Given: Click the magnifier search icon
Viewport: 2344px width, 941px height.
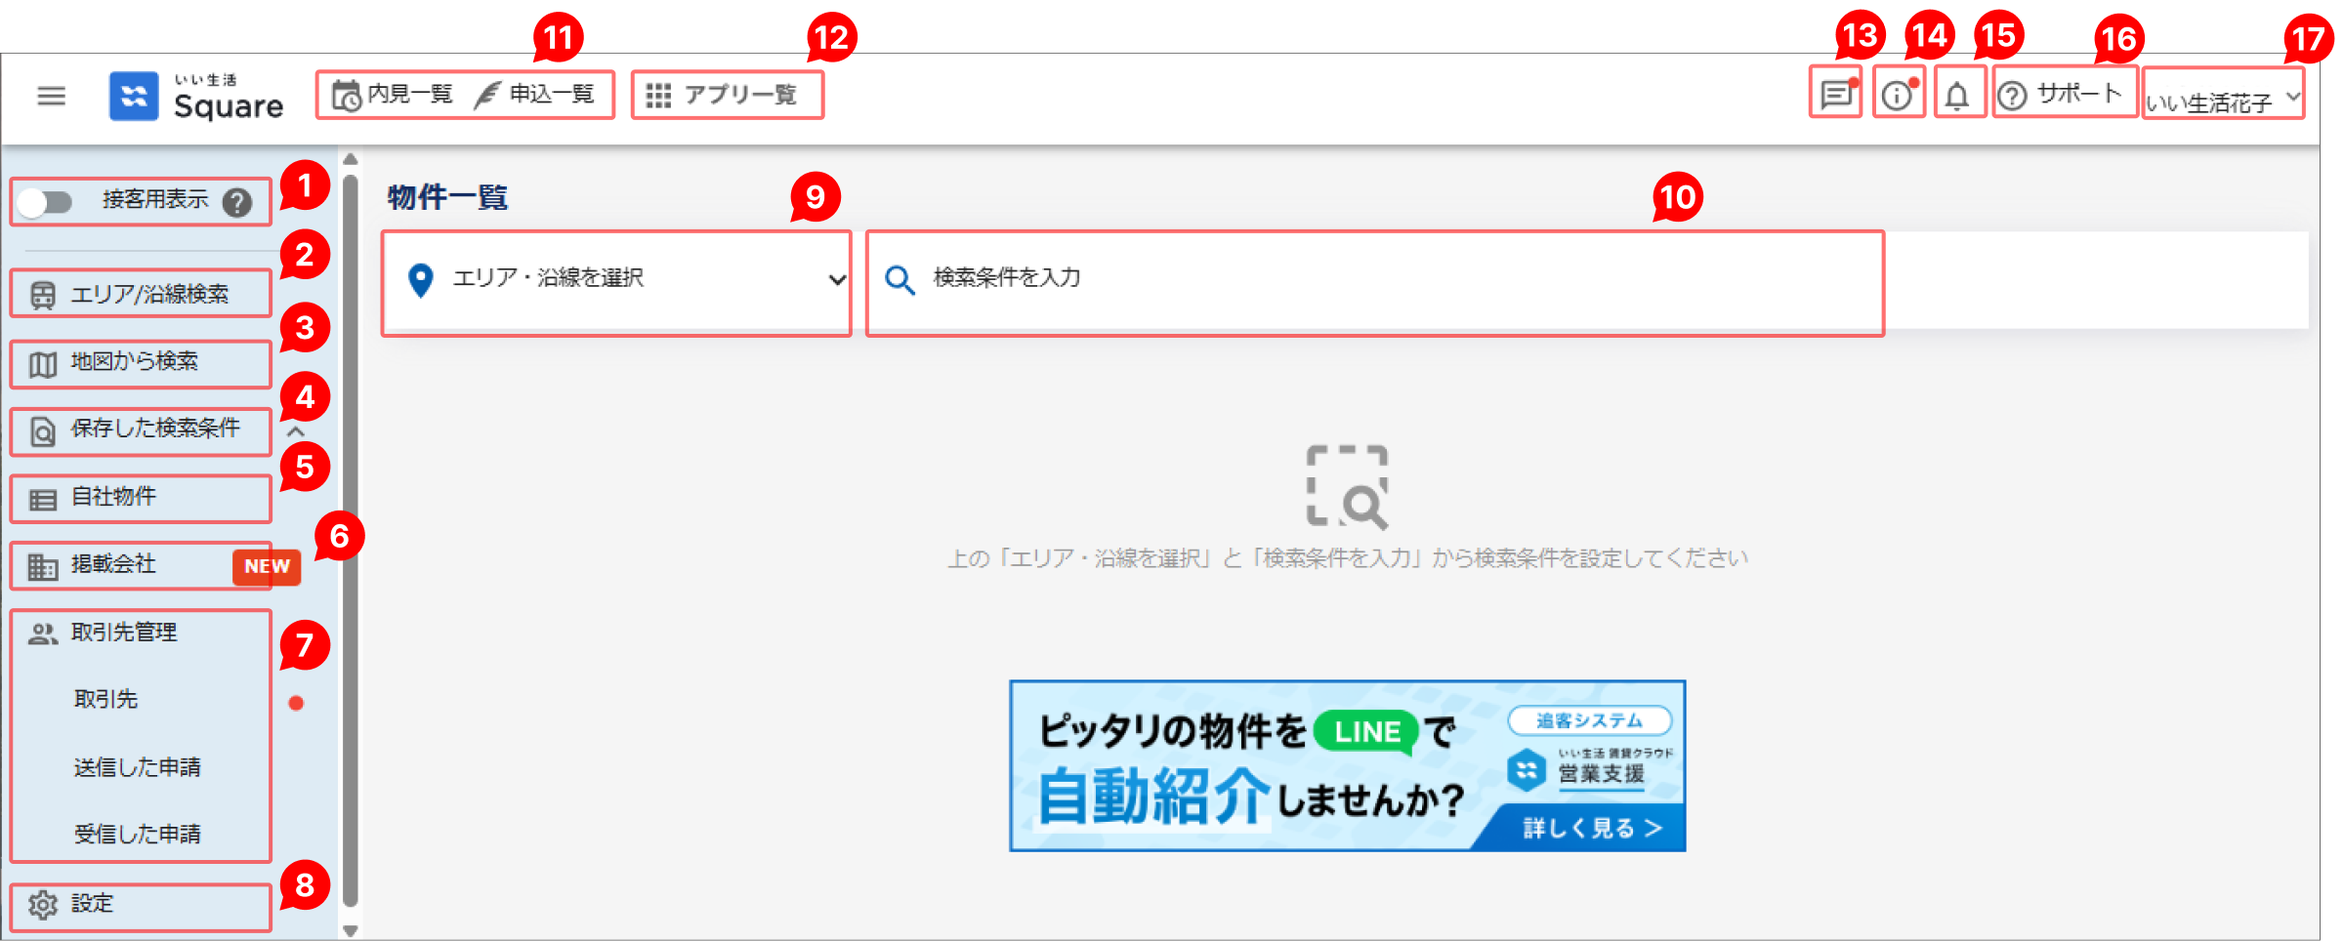Looking at the screenshot, I should point(899,281).
